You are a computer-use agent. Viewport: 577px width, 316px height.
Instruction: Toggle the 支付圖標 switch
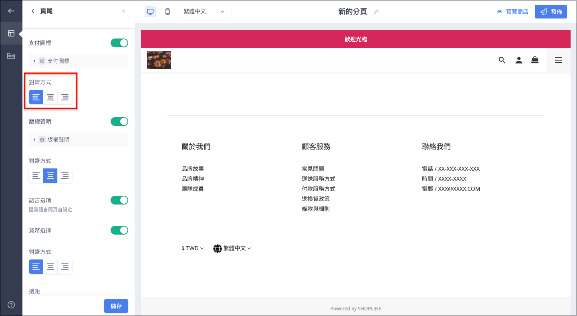click(119, 43)
